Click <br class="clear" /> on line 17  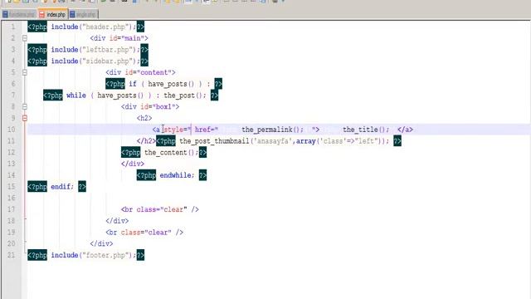click(160, 209)
